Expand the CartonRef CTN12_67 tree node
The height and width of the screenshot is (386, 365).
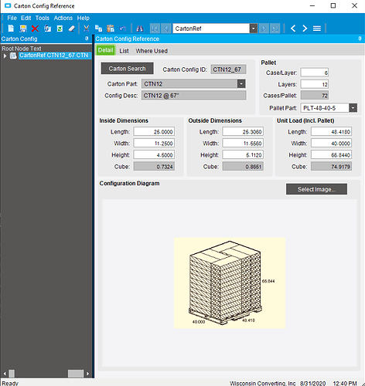click(5, 56)
